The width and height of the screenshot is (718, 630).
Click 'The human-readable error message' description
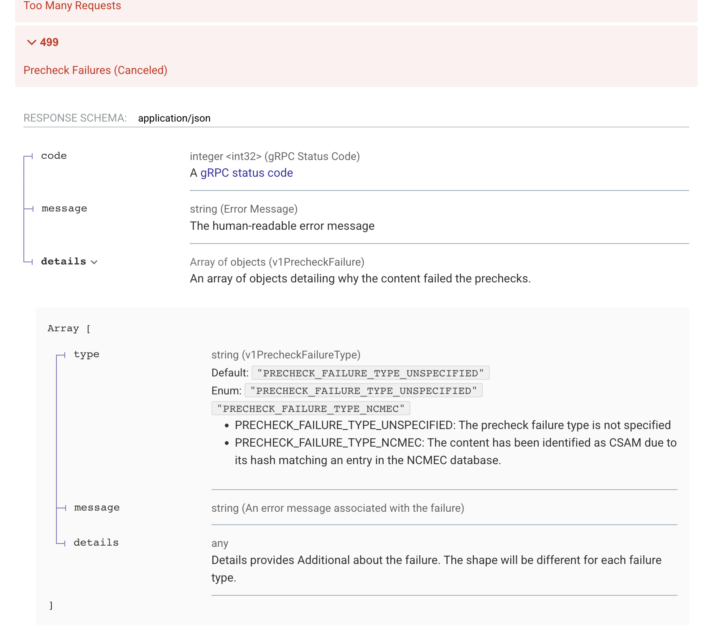283,226
